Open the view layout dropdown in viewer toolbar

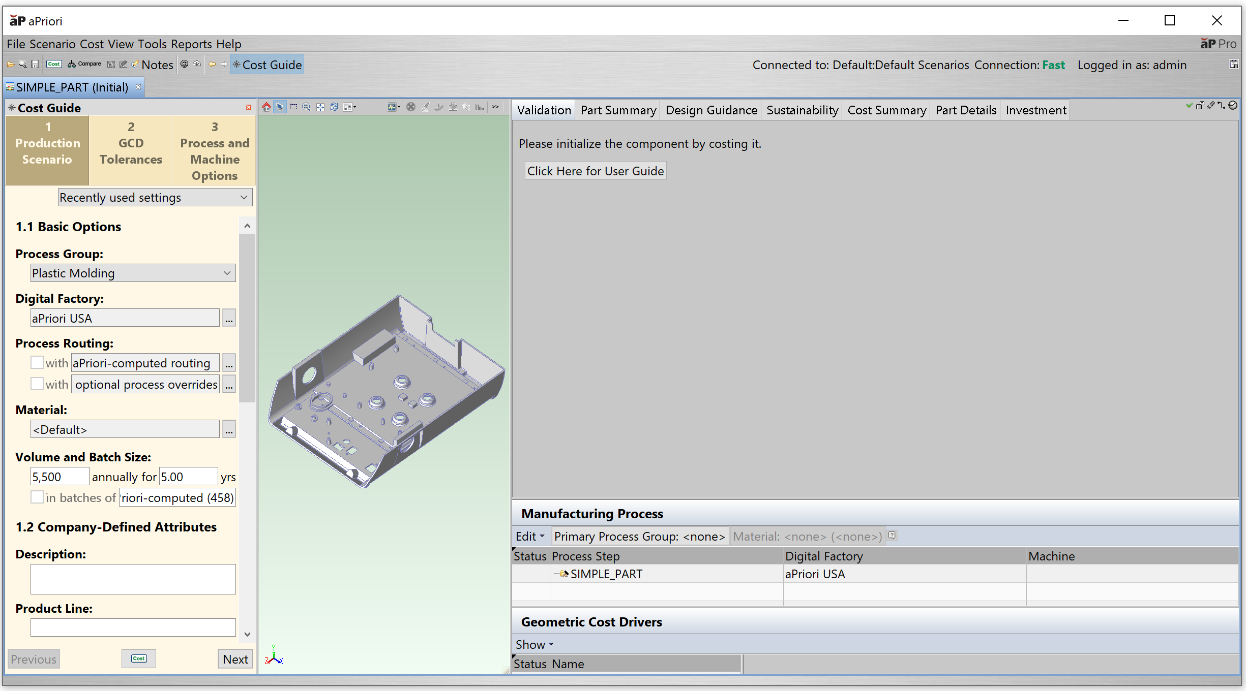350,107
